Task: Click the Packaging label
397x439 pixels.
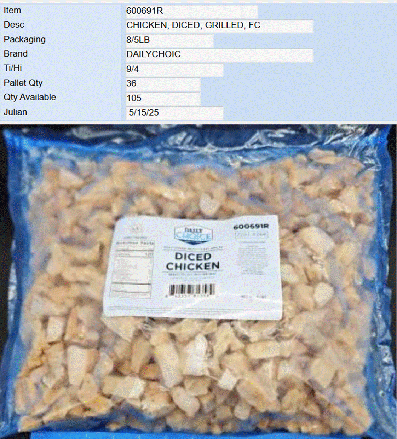Action: tap(25, 39)
